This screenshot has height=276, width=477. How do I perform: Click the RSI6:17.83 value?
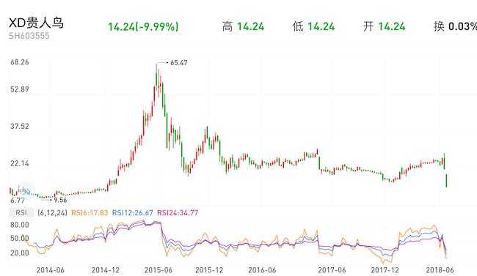pos(90,213)
